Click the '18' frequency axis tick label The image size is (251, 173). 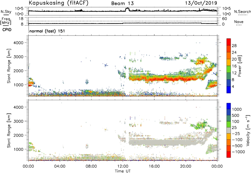[21, 19]
